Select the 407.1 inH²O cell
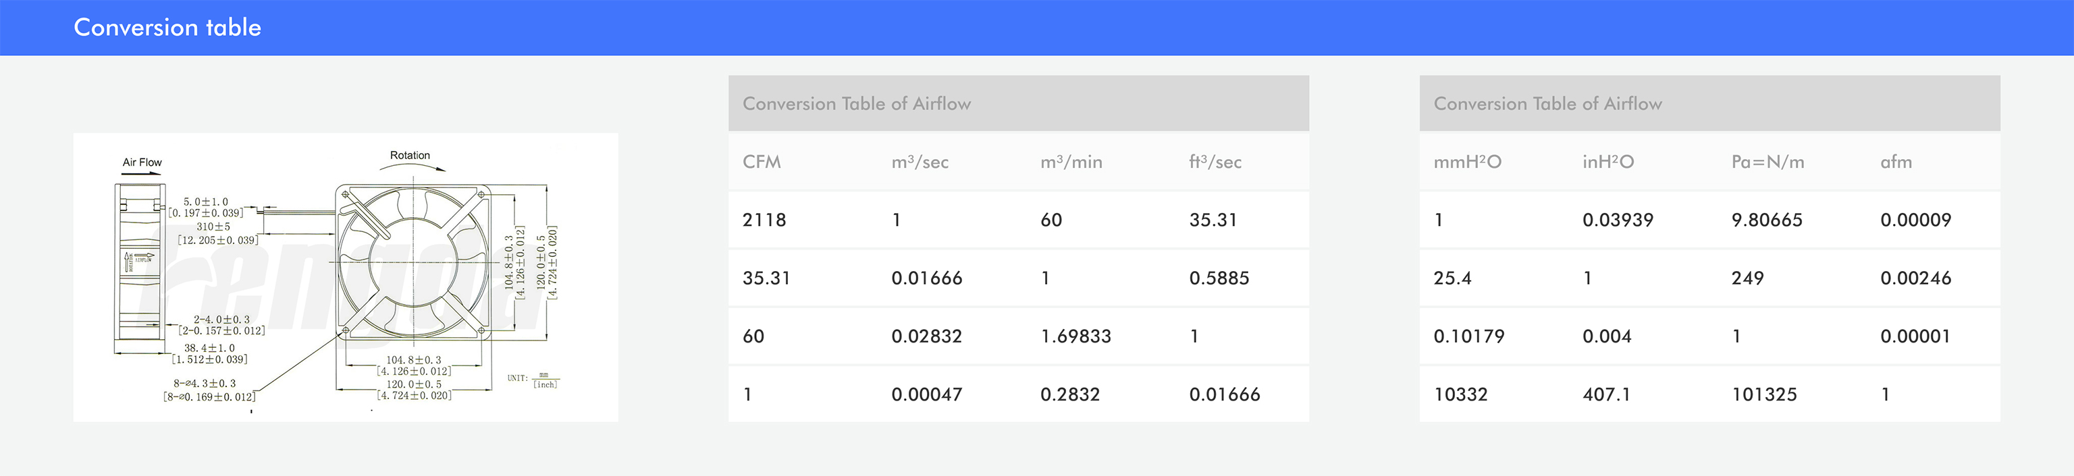2074x476 pixels. pos(1605,394)
